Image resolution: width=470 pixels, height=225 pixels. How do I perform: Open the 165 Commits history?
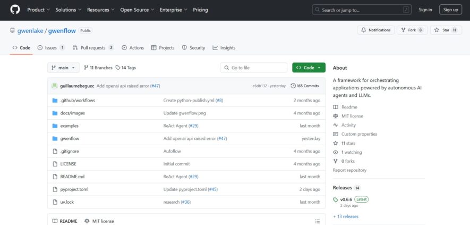[x=304, y=86]
